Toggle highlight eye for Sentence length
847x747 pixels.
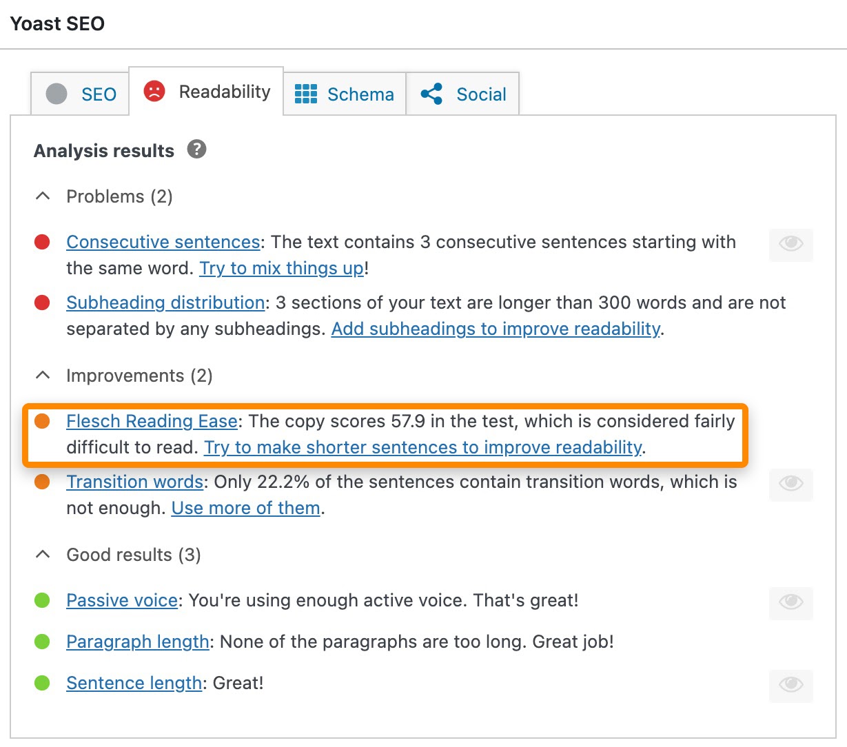pos(790,686)
